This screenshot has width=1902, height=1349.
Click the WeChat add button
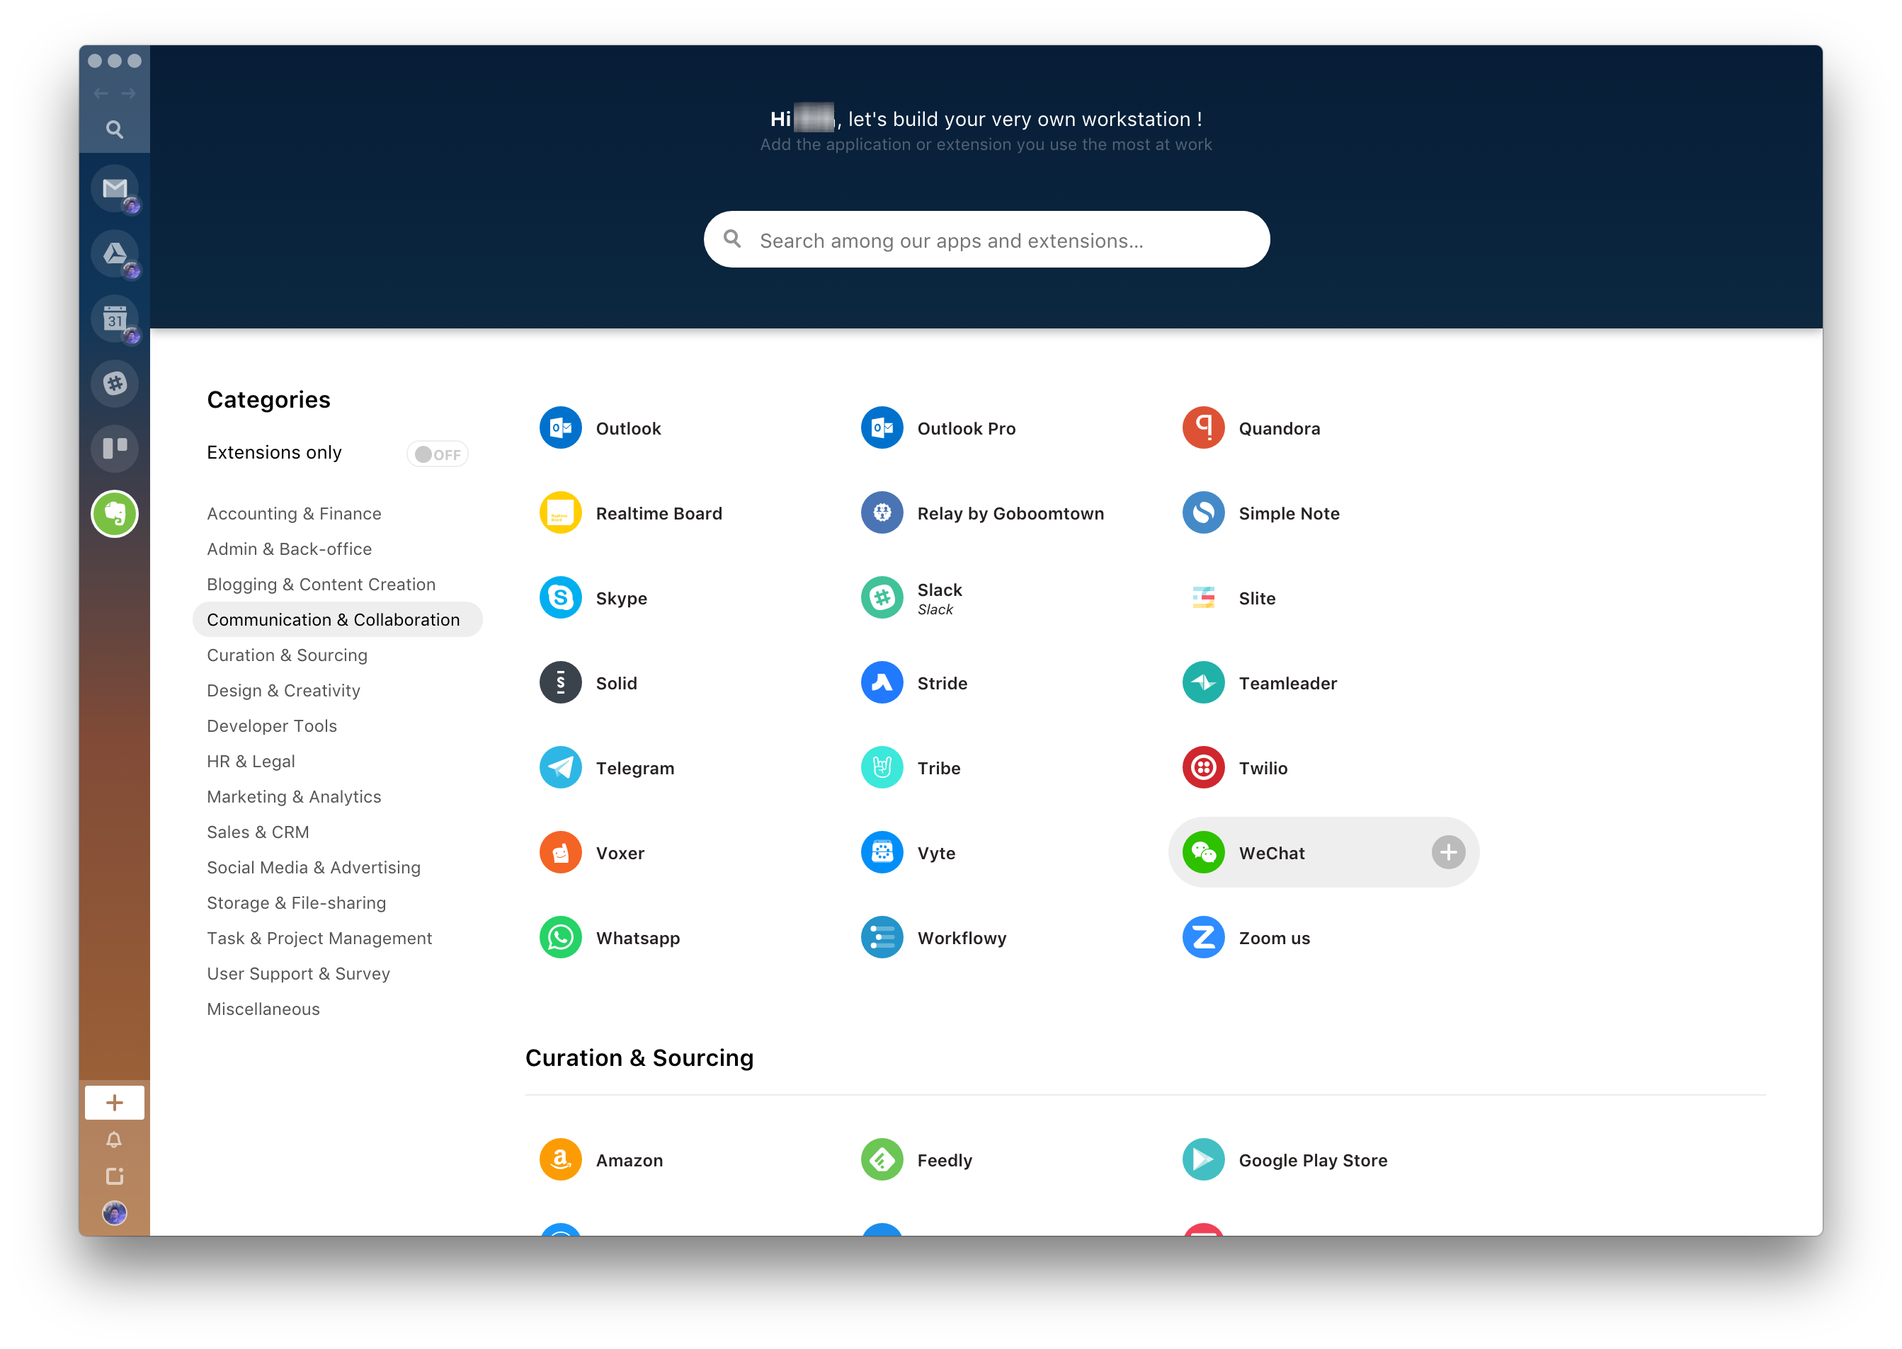(x=1445, y=853)
